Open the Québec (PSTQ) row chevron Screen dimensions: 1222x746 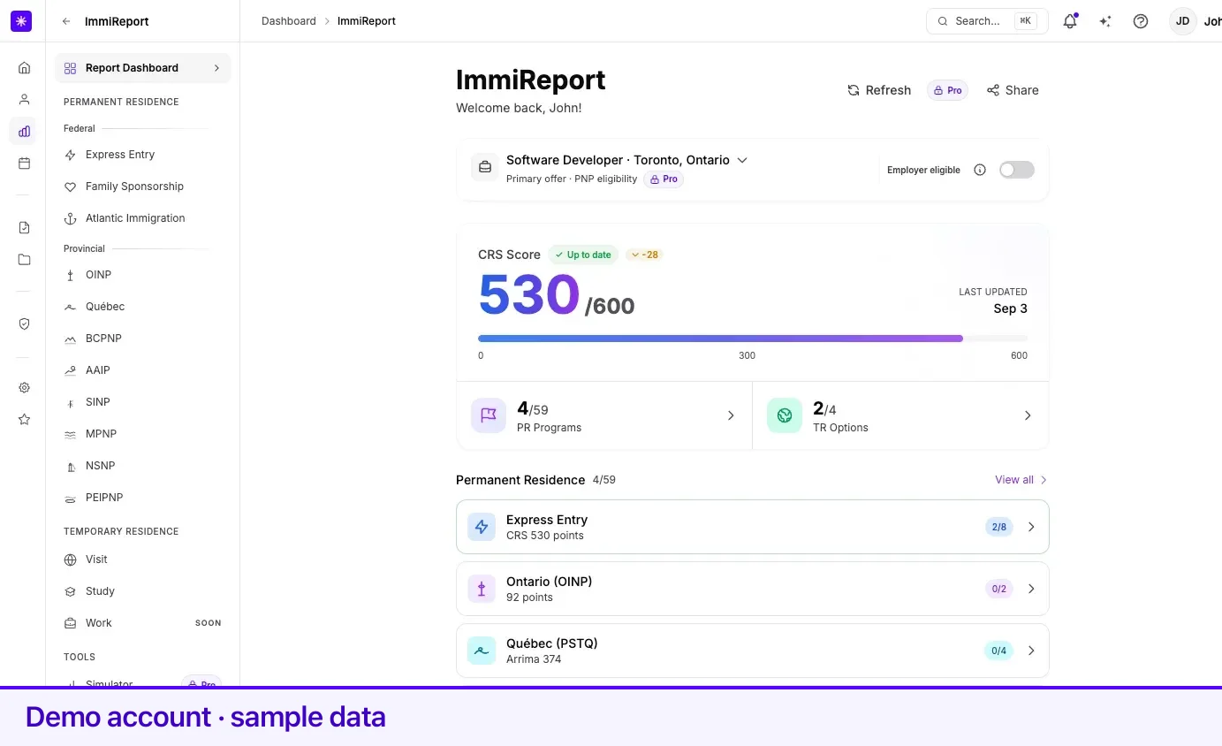click(1031, 651)
